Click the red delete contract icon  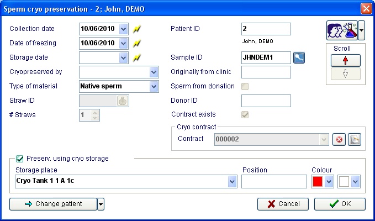tap(339, 139)
